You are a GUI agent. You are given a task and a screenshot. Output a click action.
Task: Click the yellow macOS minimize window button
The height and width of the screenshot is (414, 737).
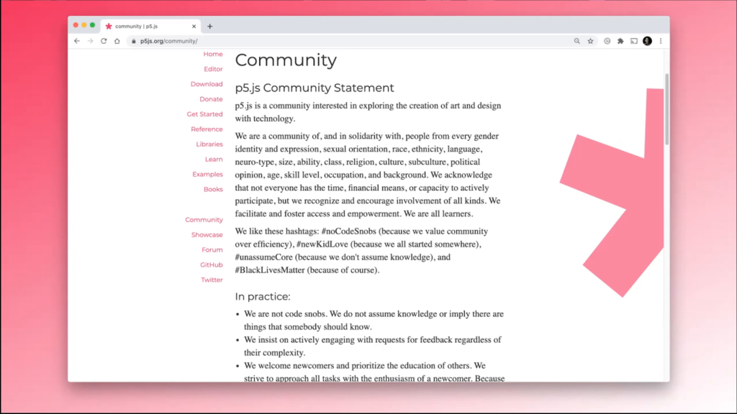84,25
